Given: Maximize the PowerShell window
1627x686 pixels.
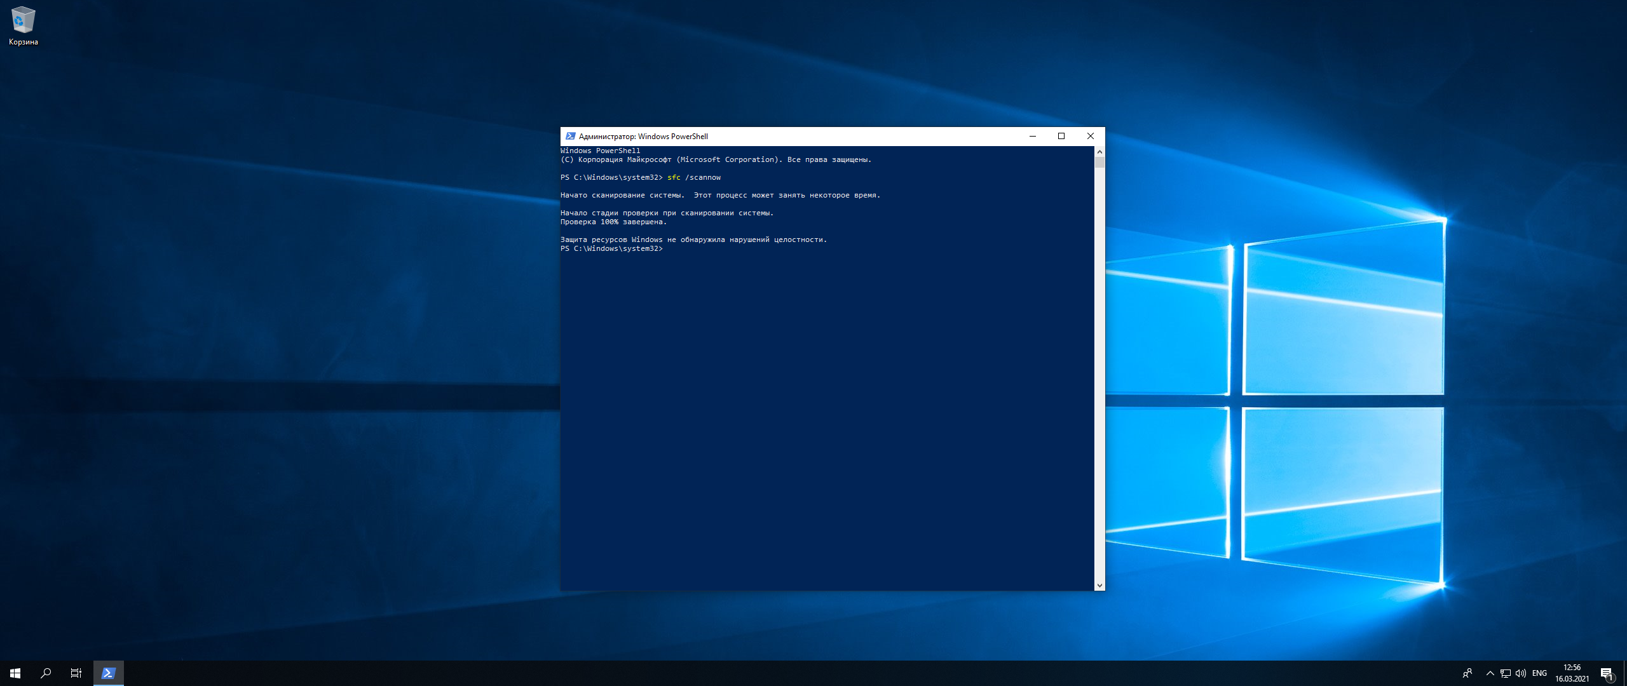Looking at the screenshot, I should [x=1061, y=136].
